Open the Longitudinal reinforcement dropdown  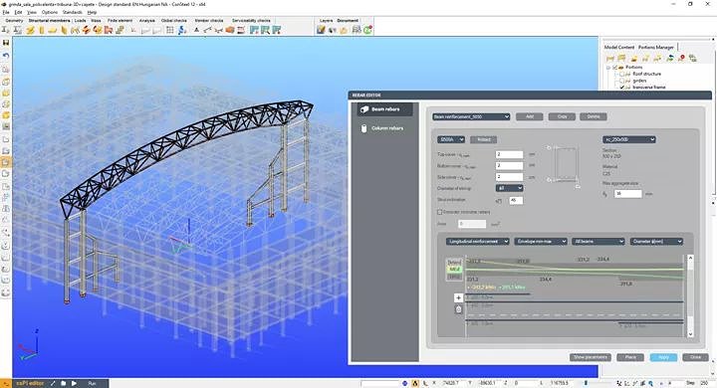coord(477,242)
